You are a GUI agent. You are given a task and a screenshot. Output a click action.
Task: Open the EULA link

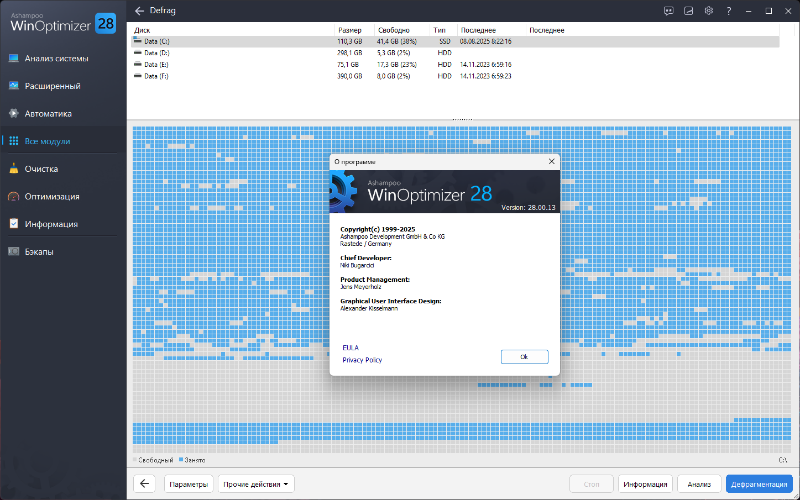[351, 348]
